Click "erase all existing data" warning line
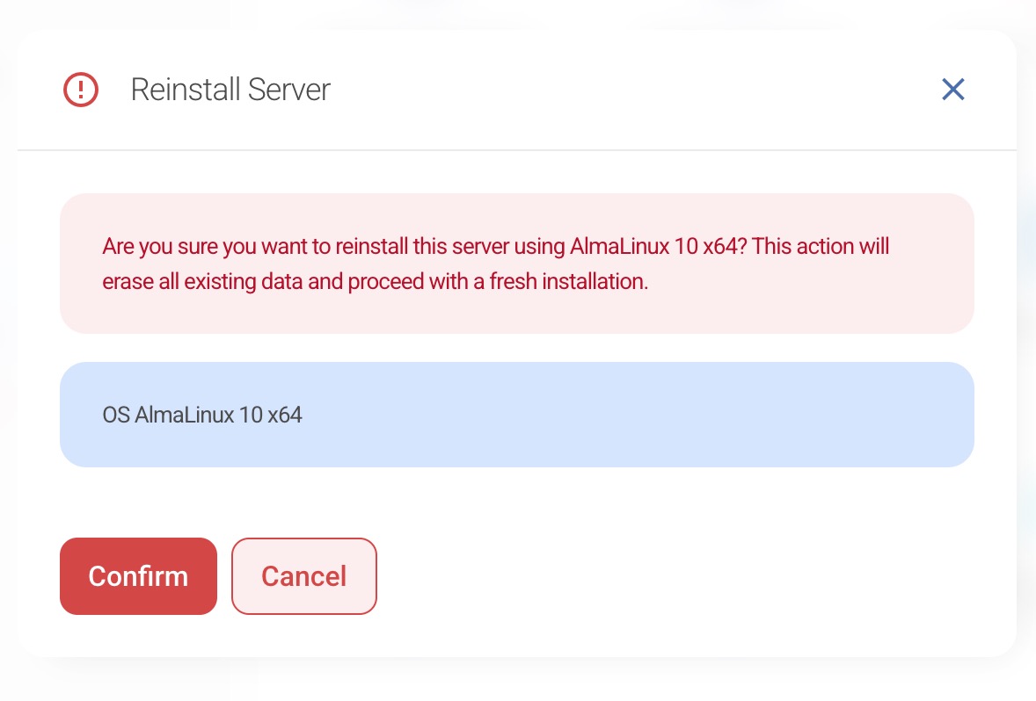 point(375,283)
